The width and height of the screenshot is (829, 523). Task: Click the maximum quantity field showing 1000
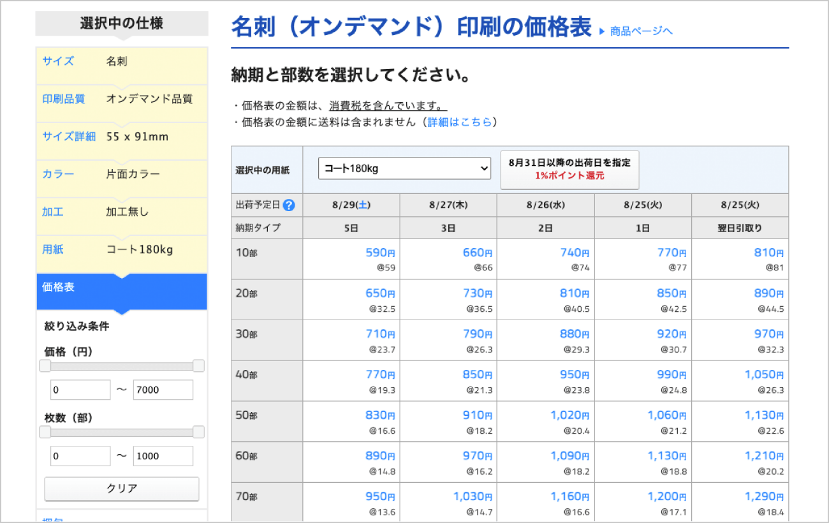[163, 456]
